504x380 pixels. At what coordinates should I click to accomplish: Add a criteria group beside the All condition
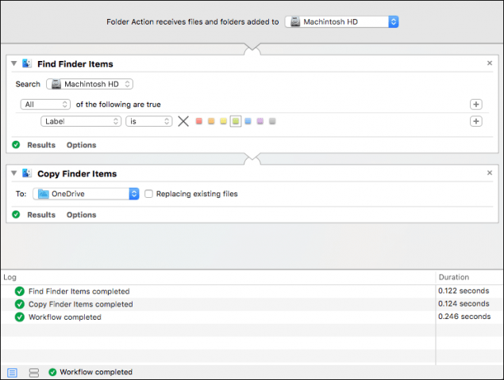[476, 104]
